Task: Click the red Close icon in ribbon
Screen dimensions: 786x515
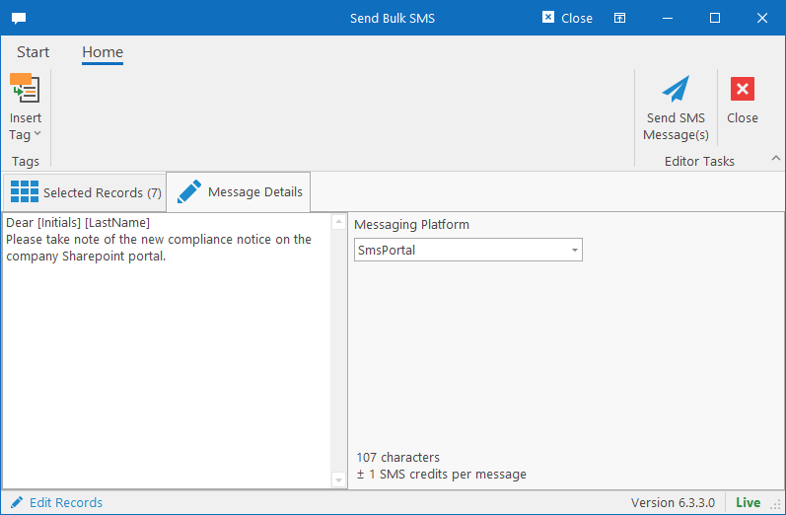Action: click(x=743, y=89)
